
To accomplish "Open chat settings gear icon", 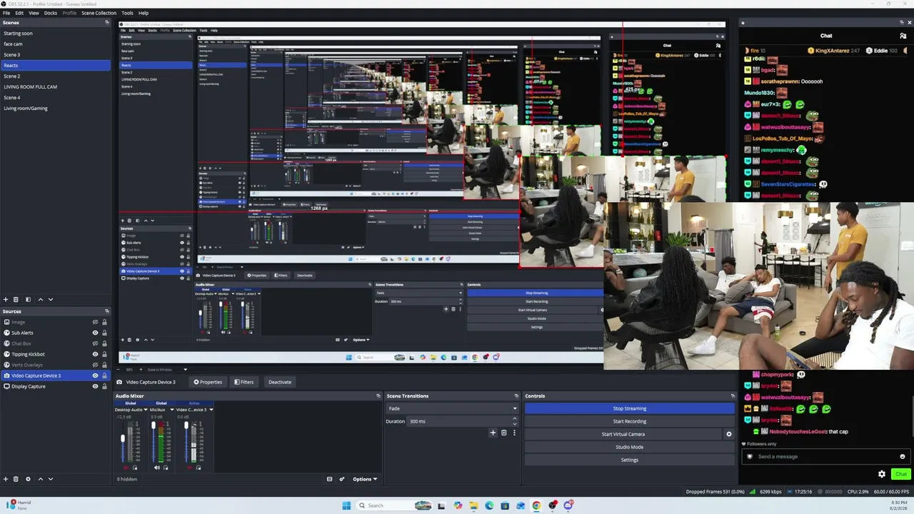I will (x=882, y=474).
